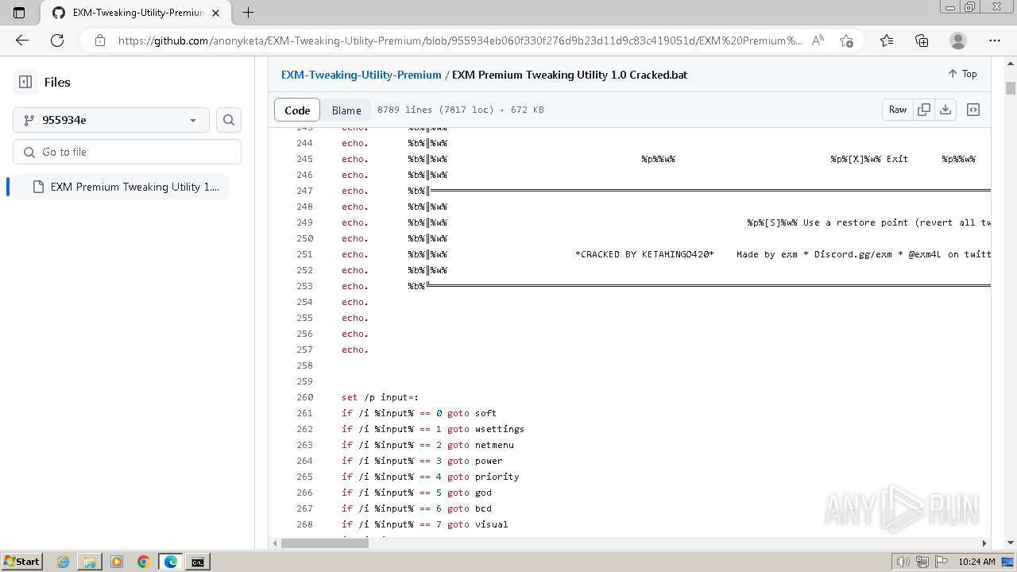Select line number 260
Viewport: 1017px width, 572px height.
click(x=304, y=397)
